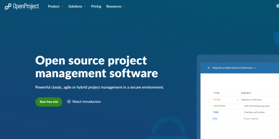
Task: Select the Kick-off meeting orga team subject
Action: point(257,106)
